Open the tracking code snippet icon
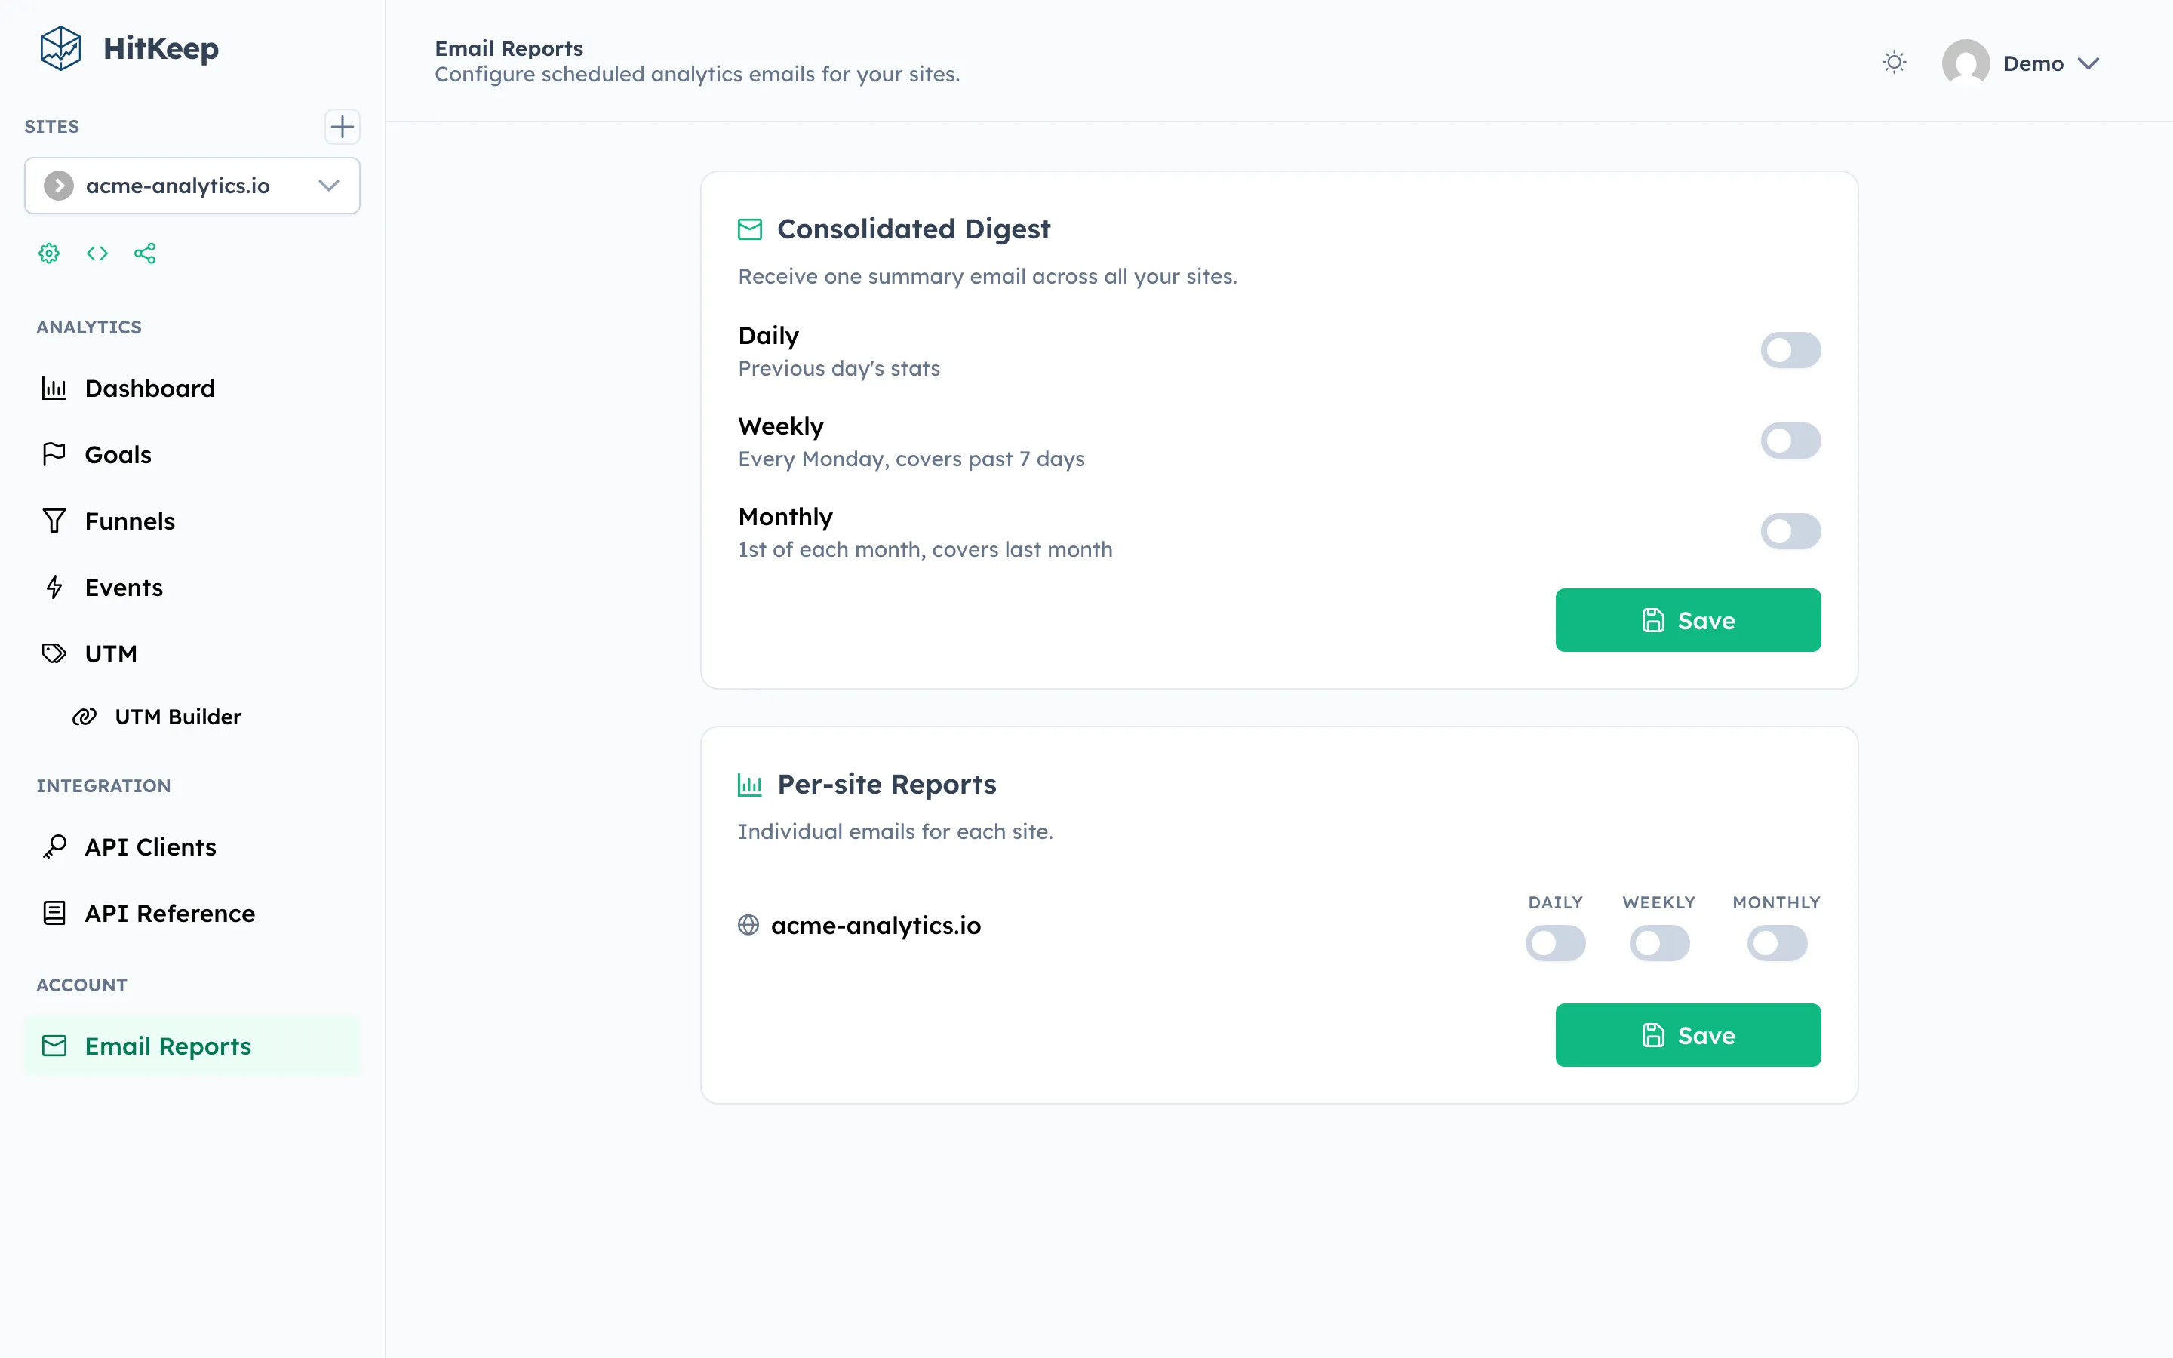 click(97, 253)
